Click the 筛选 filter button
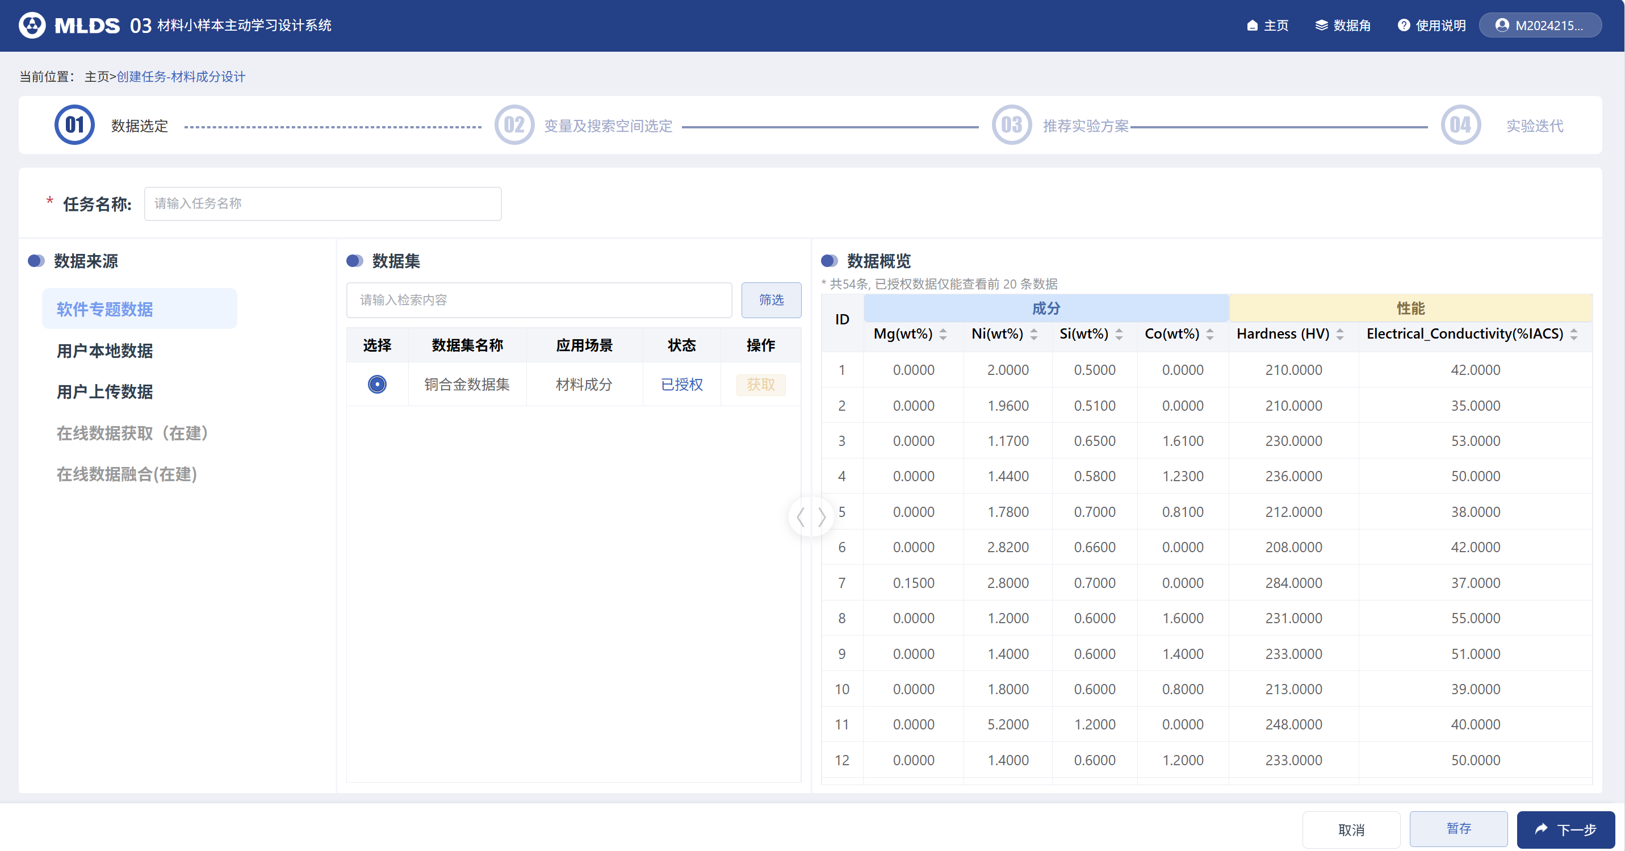The image size is (1625, 851). [771, 300]
